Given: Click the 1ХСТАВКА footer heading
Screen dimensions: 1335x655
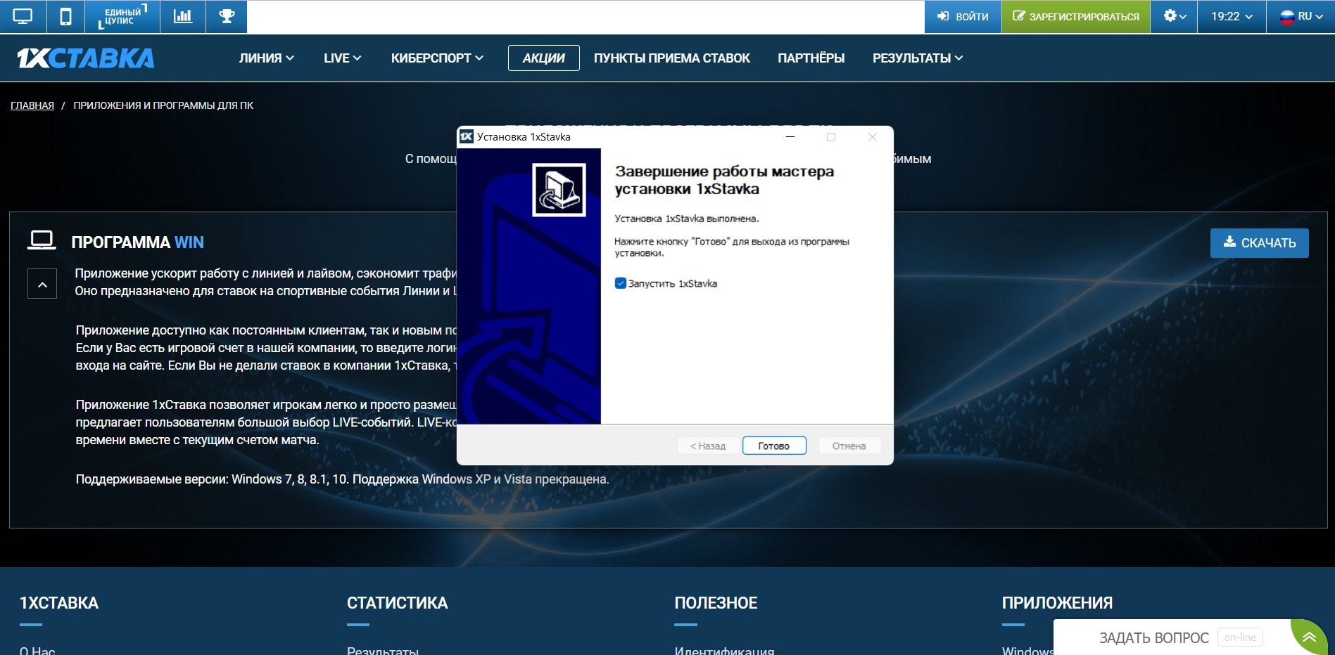Looking at the screenshot, I should pos(59,603).
